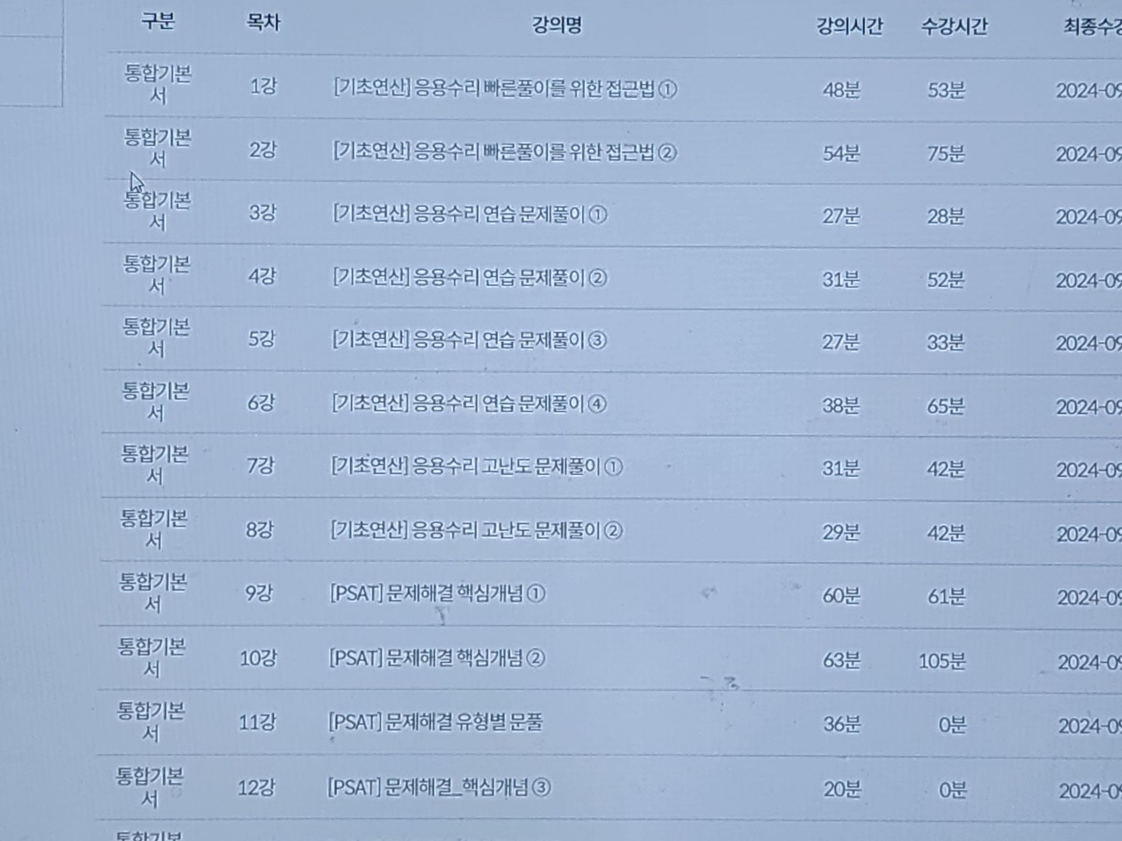Click the 105분 수강시간 cell
1122x841 pixels.
click(x=942, y=661)
